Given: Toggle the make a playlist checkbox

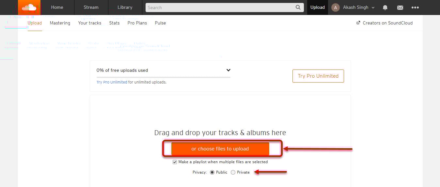Looking at the screenshot, I should [175, 162].
